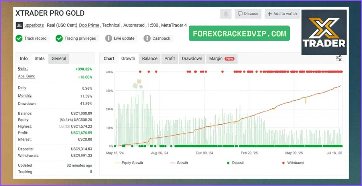Click the USC9,991.33 withdrawals value
This screenshot has width=362, height=186.
pyautogui.click(x=81, y=155)
